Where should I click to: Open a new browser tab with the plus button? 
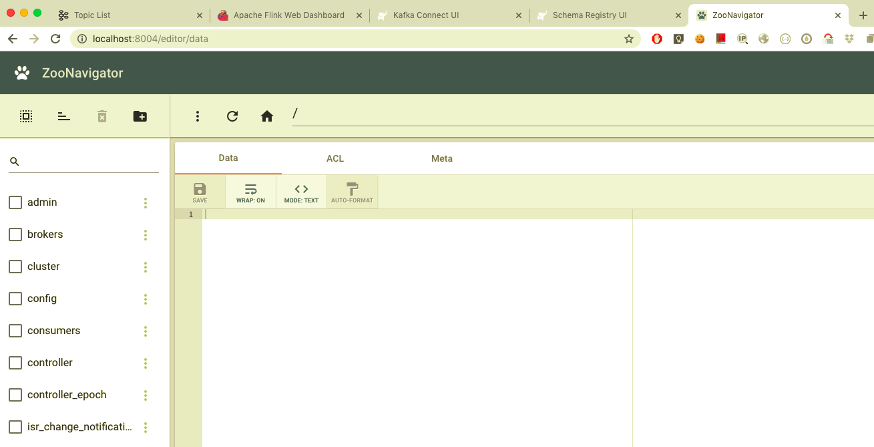[863, 15]
